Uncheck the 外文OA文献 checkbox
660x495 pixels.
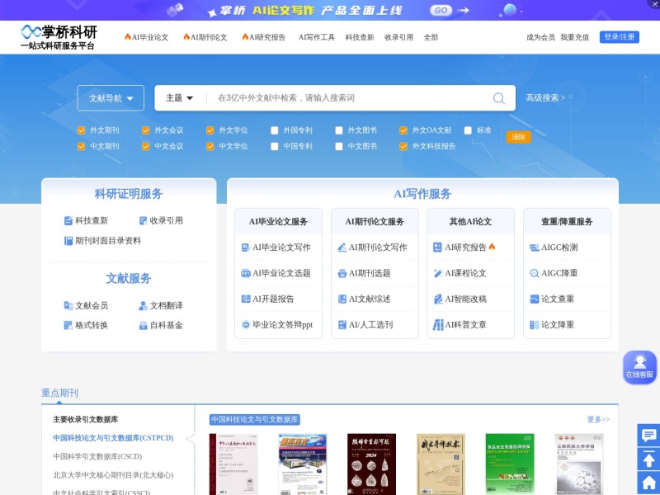pos(403,130)
